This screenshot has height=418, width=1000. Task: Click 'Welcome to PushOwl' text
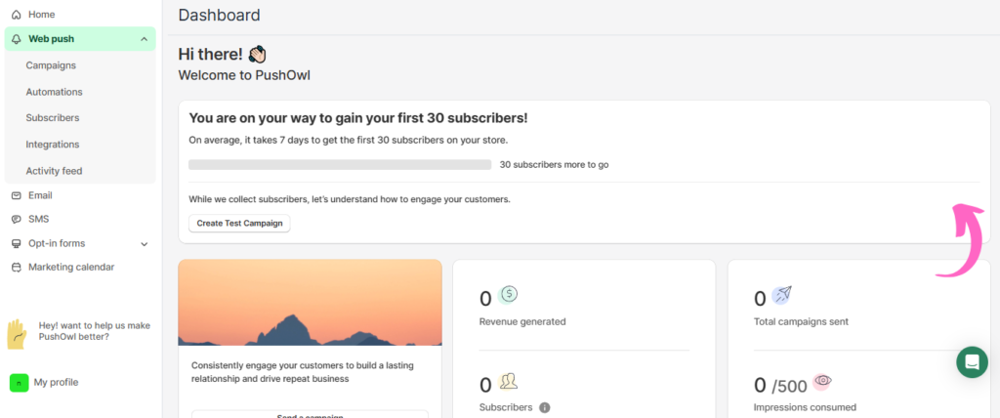coord(244,75)
